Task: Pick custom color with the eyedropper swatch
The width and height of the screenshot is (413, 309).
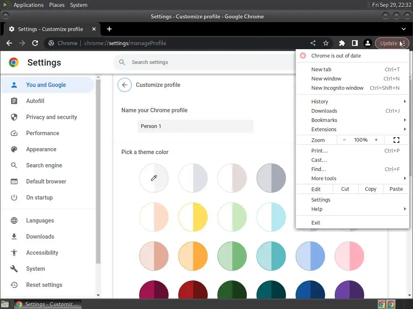Action: pyautogui.click(x=154, y=178)
